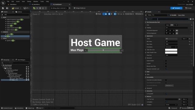Click the Stop simulation icon
This screenshot has height=110, width=195.
40,8
